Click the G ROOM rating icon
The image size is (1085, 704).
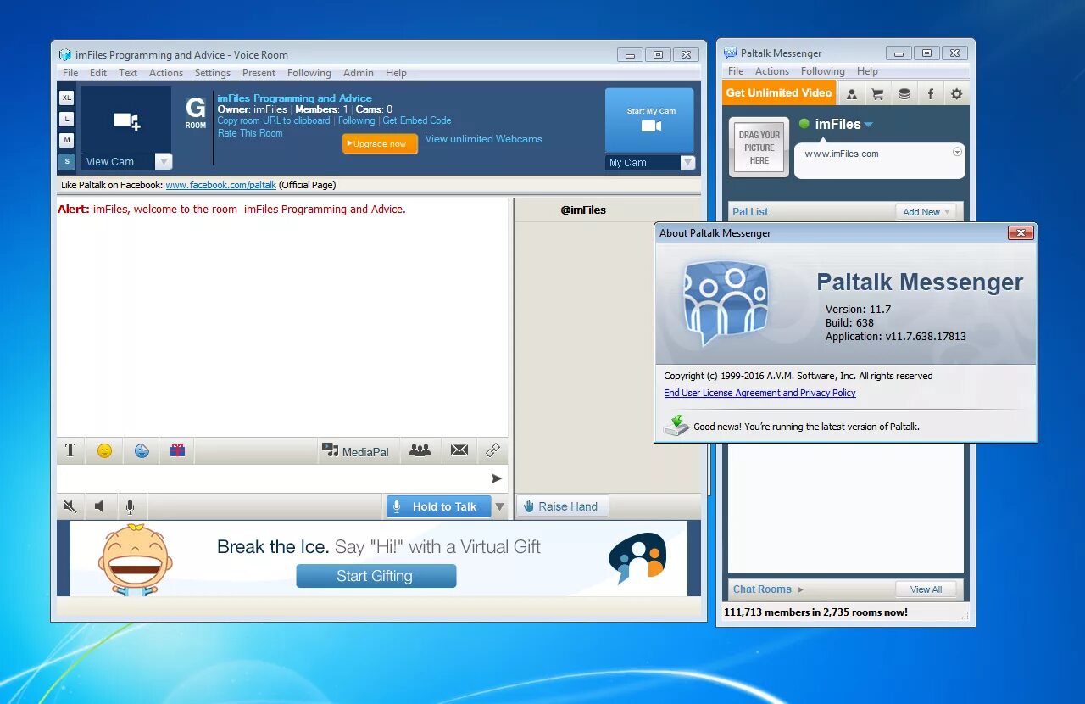(x=196, y=113)
